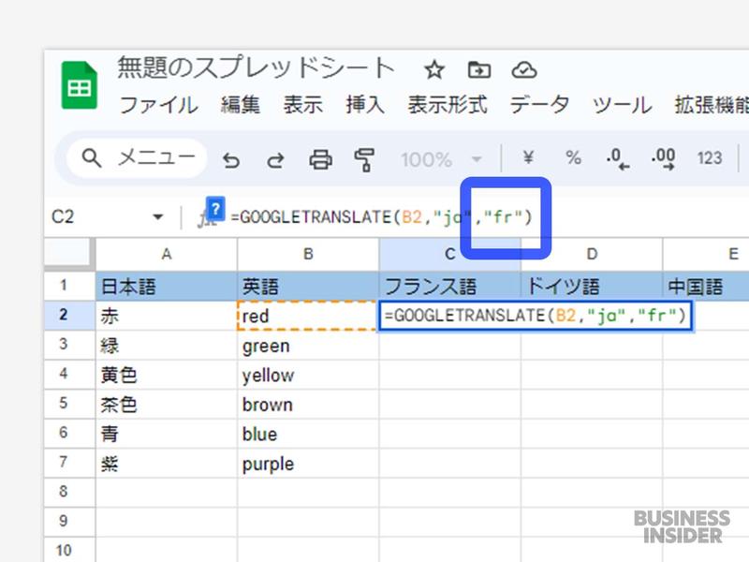Open the 挿入 menu

tap(365, 105)
